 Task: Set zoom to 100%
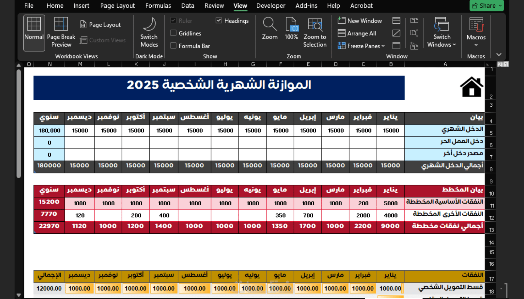[x=291, y=29]
